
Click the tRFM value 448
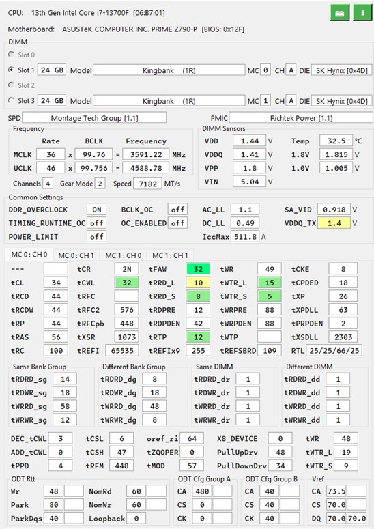[x=121, y=466]
